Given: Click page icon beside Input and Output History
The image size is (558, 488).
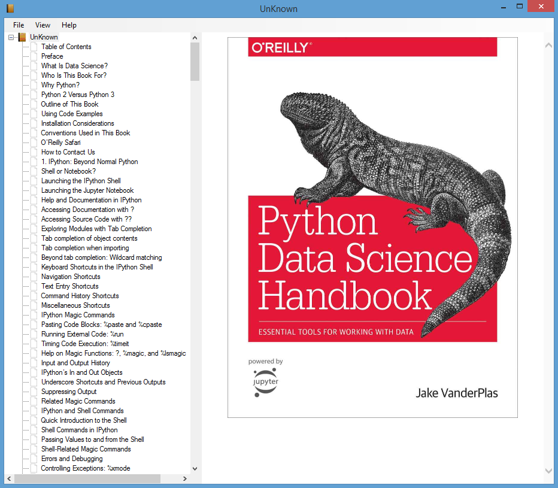Looking at the screenshot, I should coord(34,363).
